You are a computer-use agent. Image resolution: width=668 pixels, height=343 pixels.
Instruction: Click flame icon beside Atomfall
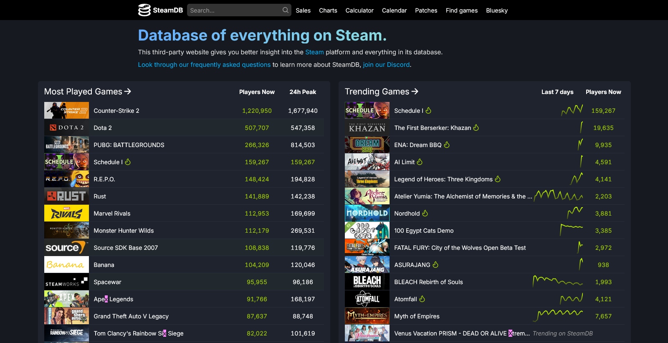click(x=422, y=299)
